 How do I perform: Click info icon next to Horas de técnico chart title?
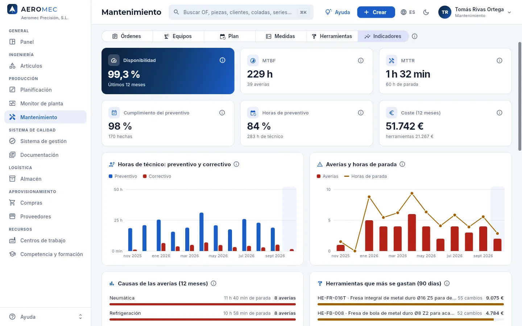tap(236, 164)
